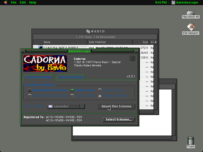Select the KSA Sampler desktop icon

191,29
